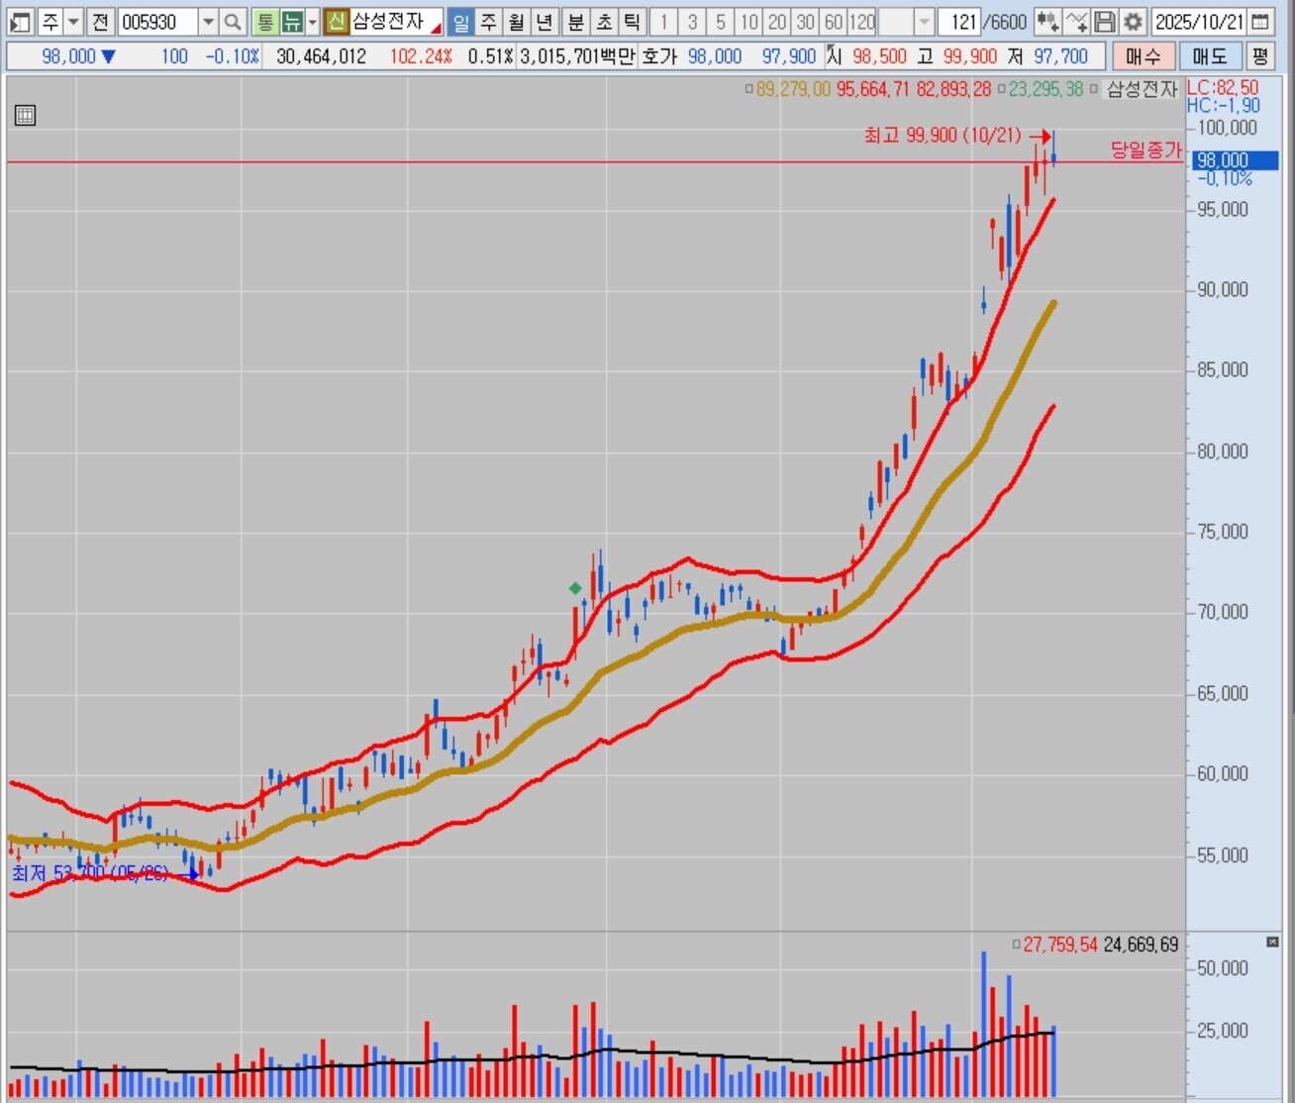The height and width of the screenshot is (1103, 1295).
Task: Click the red 매수 buy button
Action: pos(1144,56)
